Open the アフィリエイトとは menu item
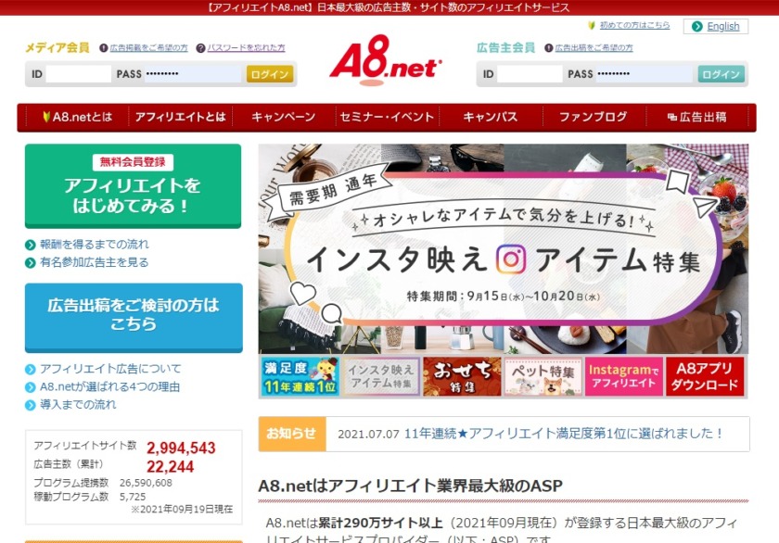Viewport: 779px width, 543px height. 180,117
